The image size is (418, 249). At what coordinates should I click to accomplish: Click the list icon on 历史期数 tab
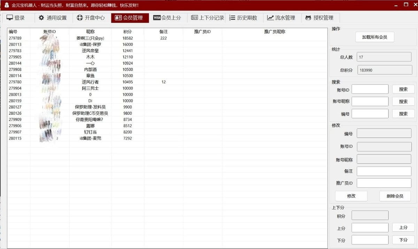pos(232,18)
